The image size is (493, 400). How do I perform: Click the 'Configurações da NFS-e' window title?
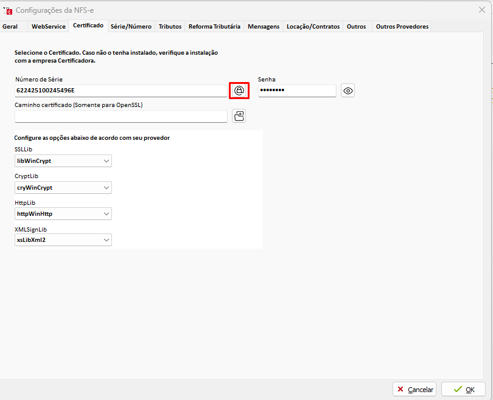pyautogui.click(x=55, y=10)
